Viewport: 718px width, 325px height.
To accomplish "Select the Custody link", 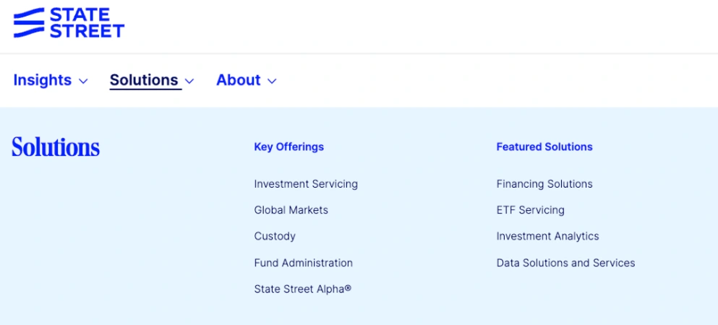I will 275,236.
